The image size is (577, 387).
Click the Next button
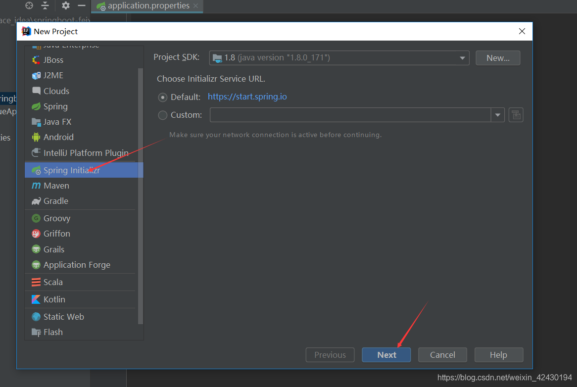coord(386,355)
